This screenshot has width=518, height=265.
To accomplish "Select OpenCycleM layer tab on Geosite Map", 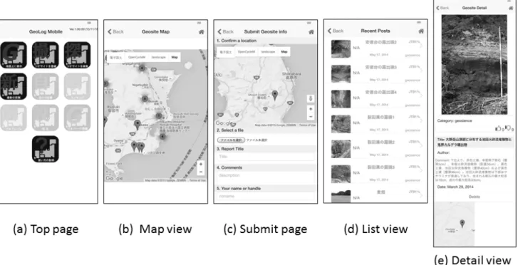I will point(137,57).
